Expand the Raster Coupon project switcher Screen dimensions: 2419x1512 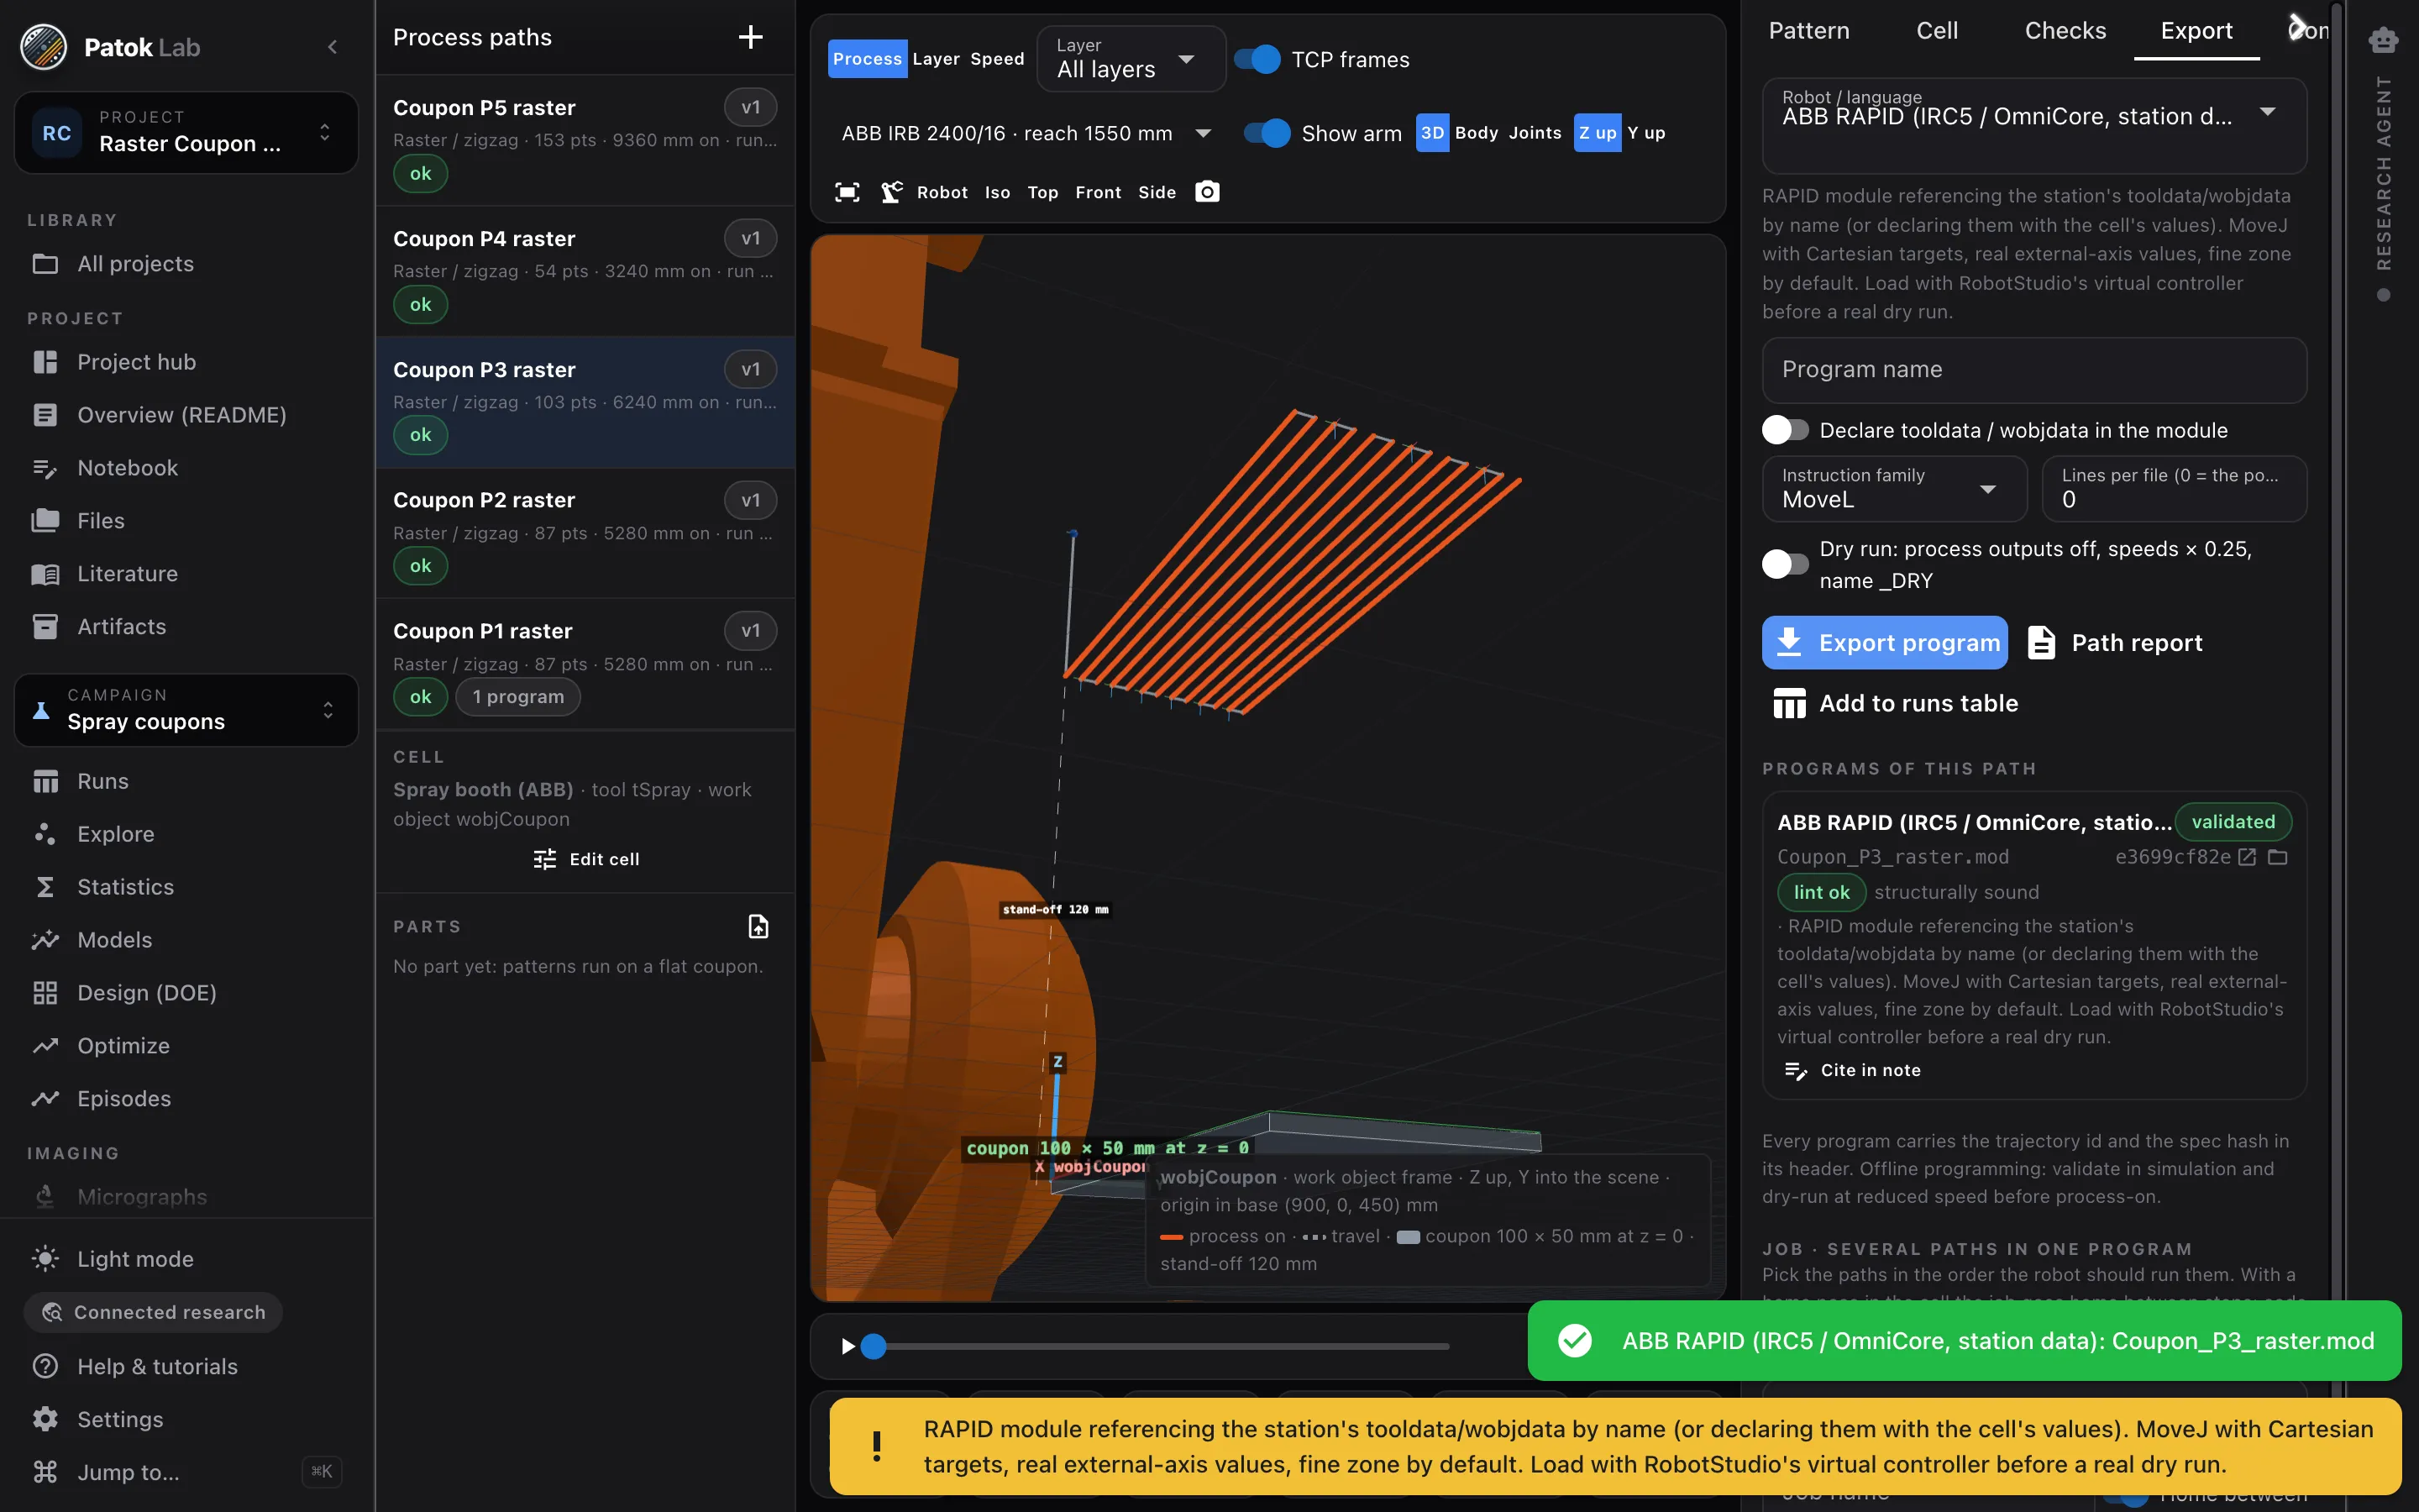187,133
